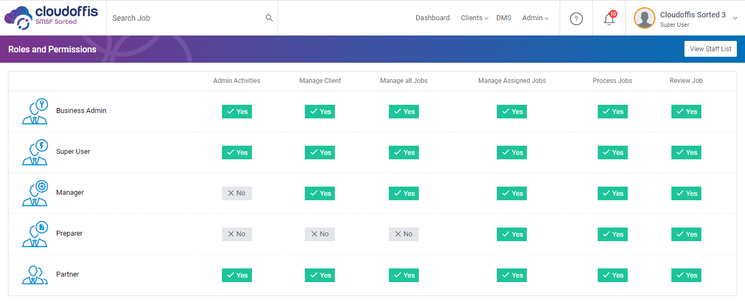
Task: Toggle Preparer Manage all Jobs permission (No)
Action: click(x=404, y=234)
